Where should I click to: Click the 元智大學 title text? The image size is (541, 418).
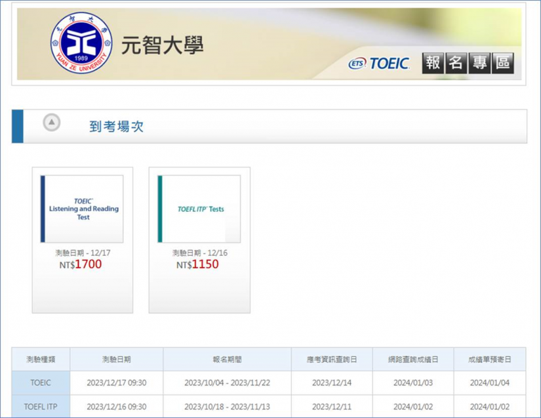tap(163, 45)
